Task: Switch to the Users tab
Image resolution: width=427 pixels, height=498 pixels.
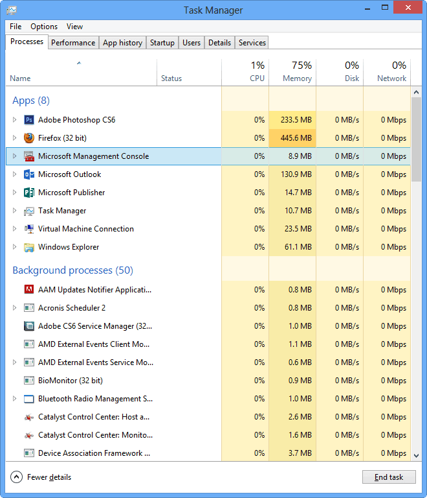Action: point(192,43)
